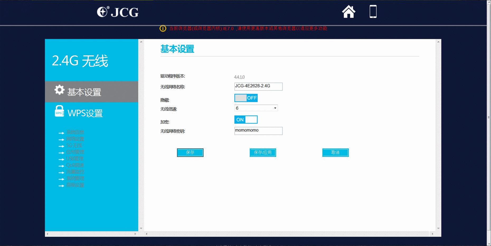Open the QoS限速 page link
This screenshot has width=491, height=246.
75,165
